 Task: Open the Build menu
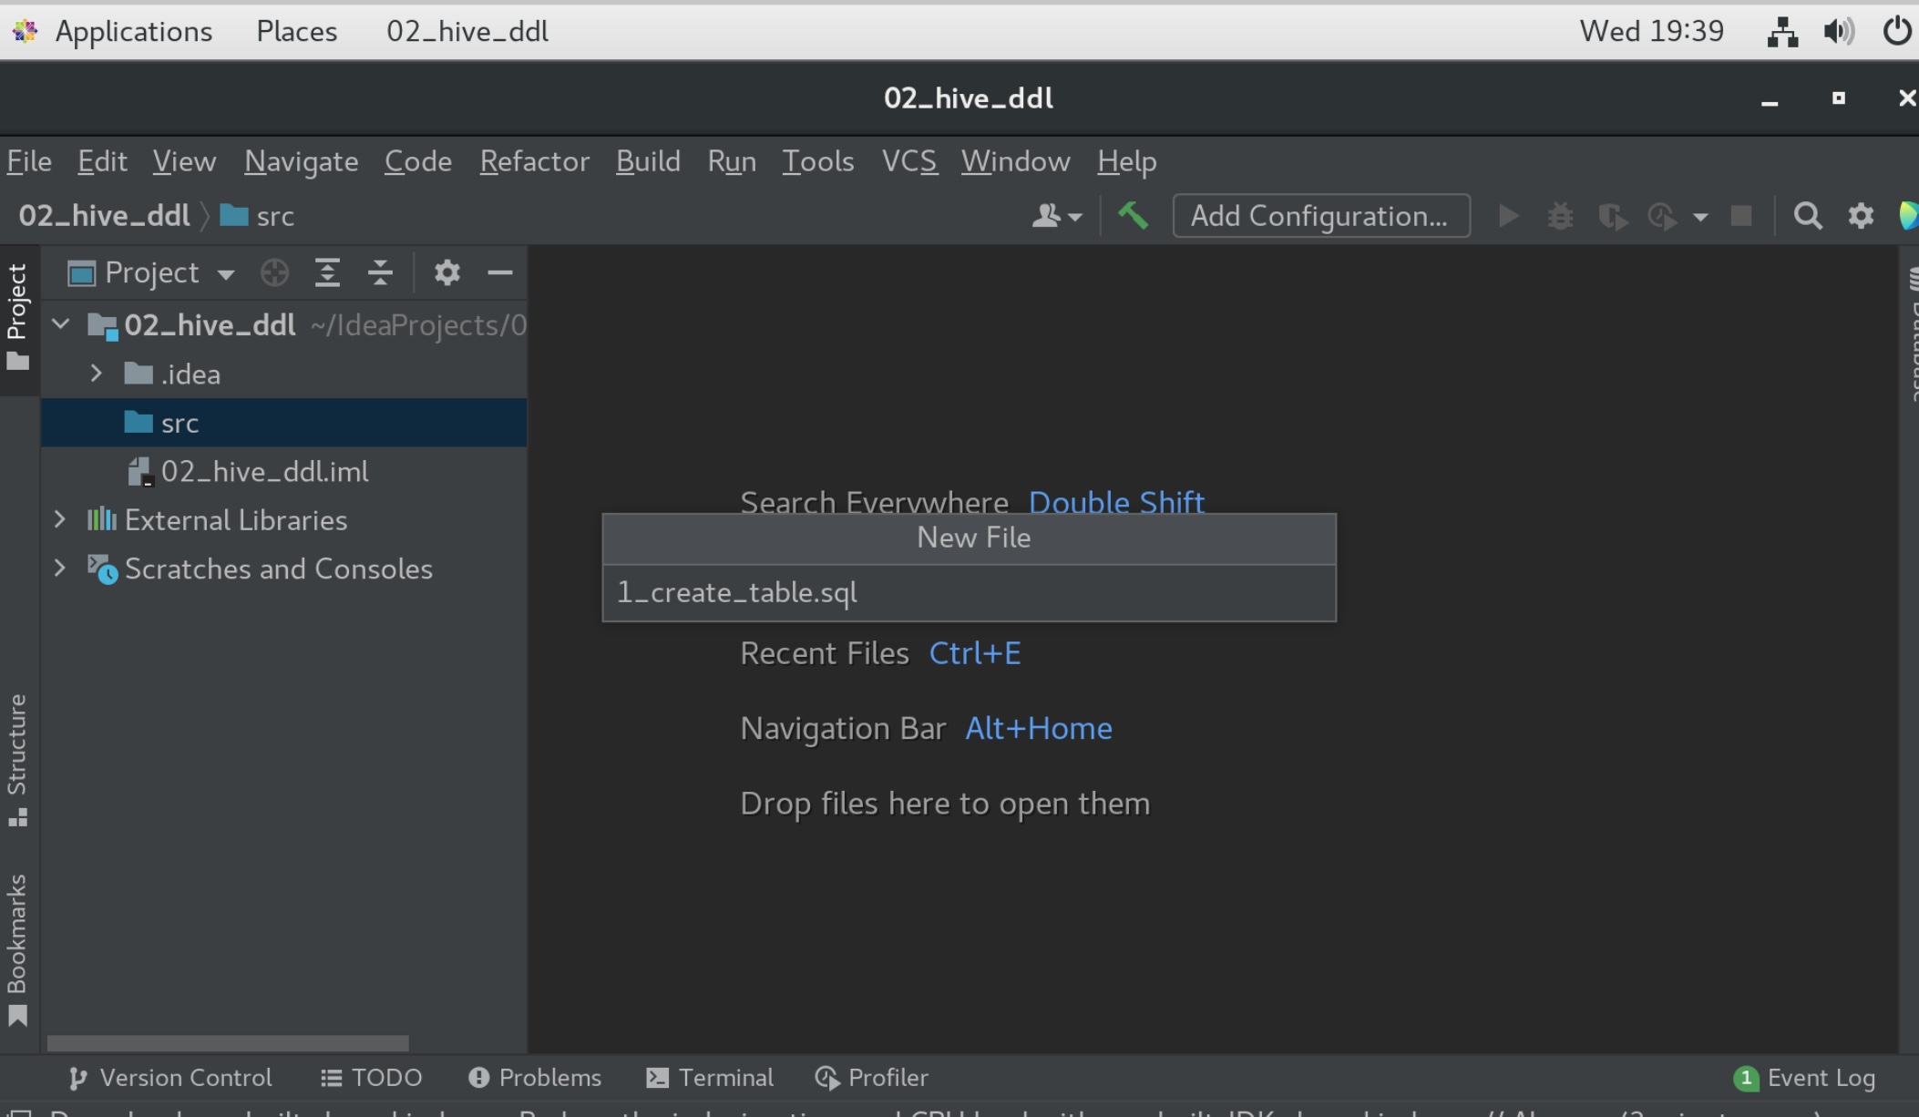click(648, 161)
